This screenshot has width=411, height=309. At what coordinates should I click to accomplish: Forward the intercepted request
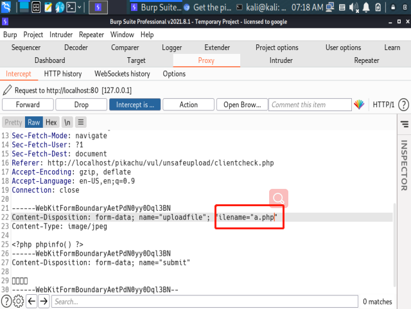[28, 105]
